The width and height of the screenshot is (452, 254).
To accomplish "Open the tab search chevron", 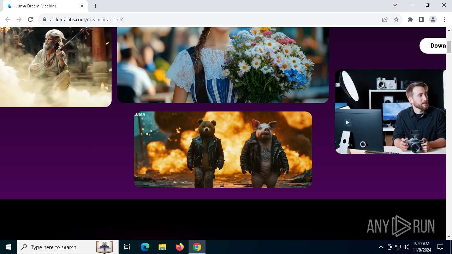I will pos(395,5).
